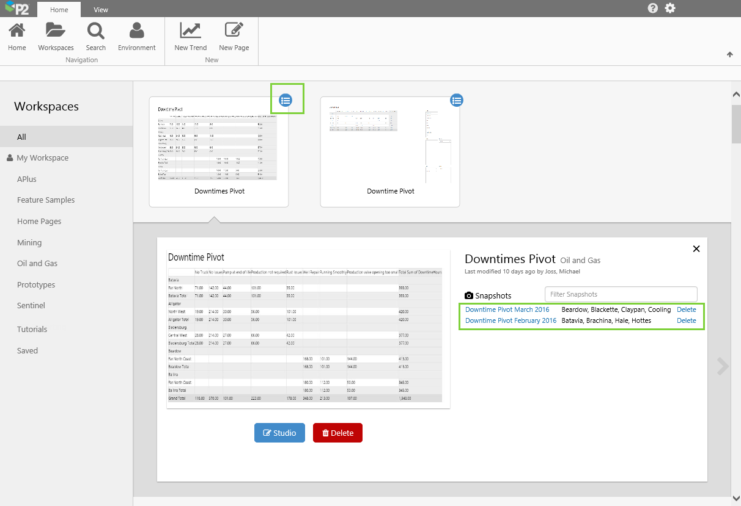741x506 pixels.
Task: Click the Filter Snapshots field
Action: coord(621,294)
